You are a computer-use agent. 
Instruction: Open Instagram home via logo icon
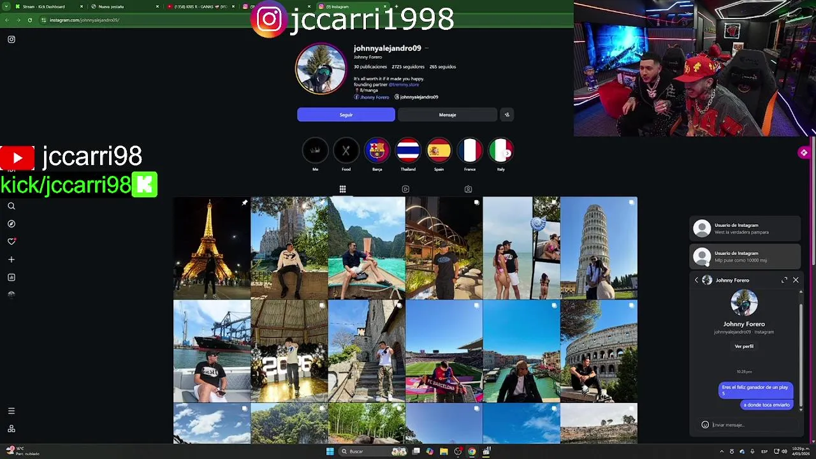point(11,40)
